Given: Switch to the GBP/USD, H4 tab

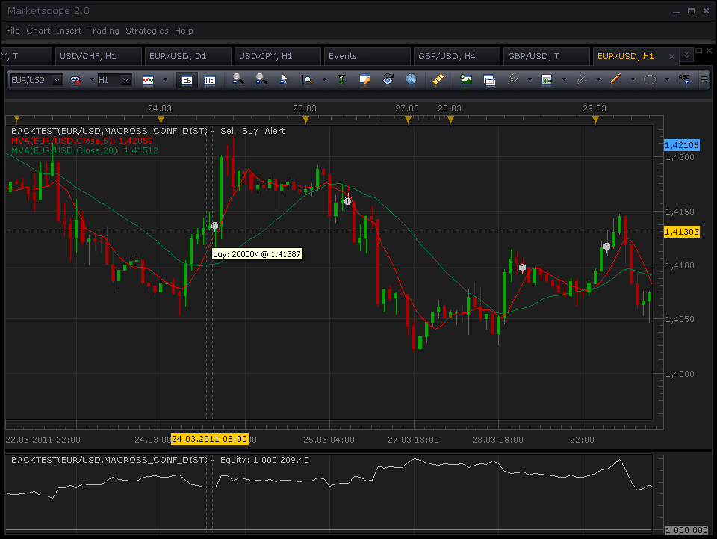Looking at the screenshot, I should (x=447, y=56).
